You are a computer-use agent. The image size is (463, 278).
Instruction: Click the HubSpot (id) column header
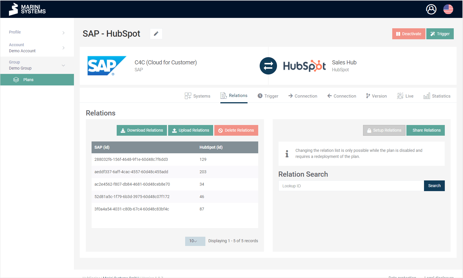[211, 147]
